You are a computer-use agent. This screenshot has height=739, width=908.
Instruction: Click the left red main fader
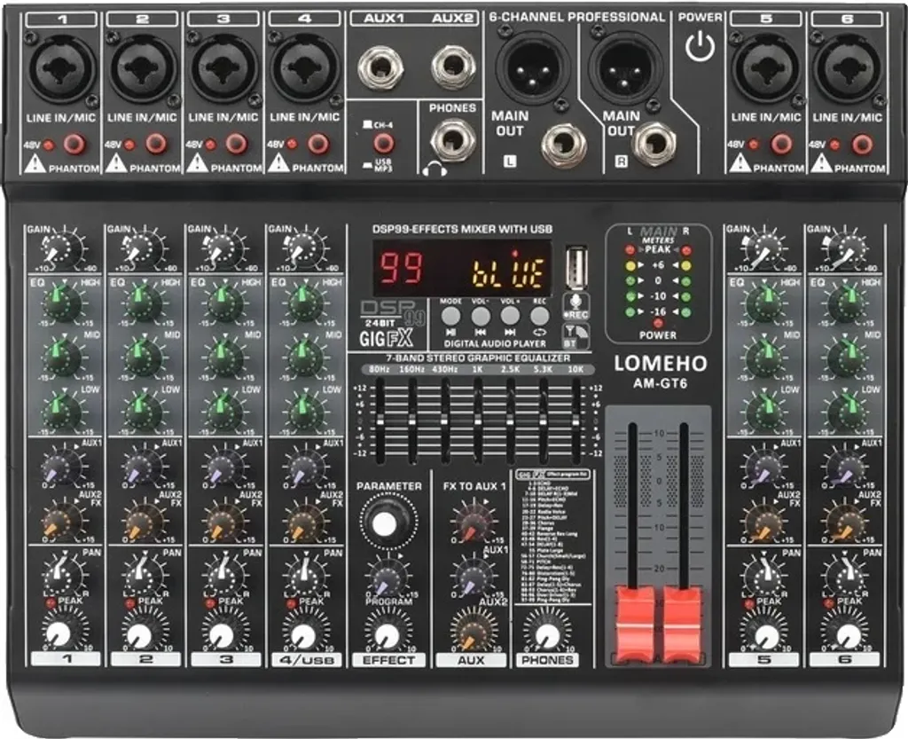[635, 625]
